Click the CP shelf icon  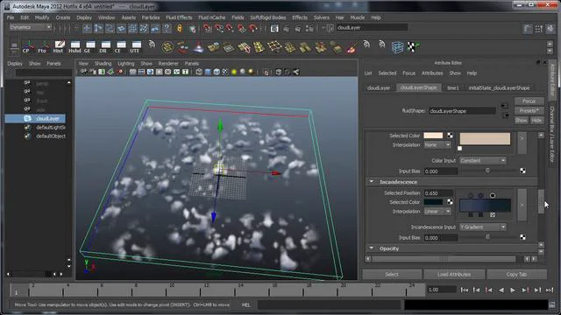pyautogui.click(x=27, y=46)
